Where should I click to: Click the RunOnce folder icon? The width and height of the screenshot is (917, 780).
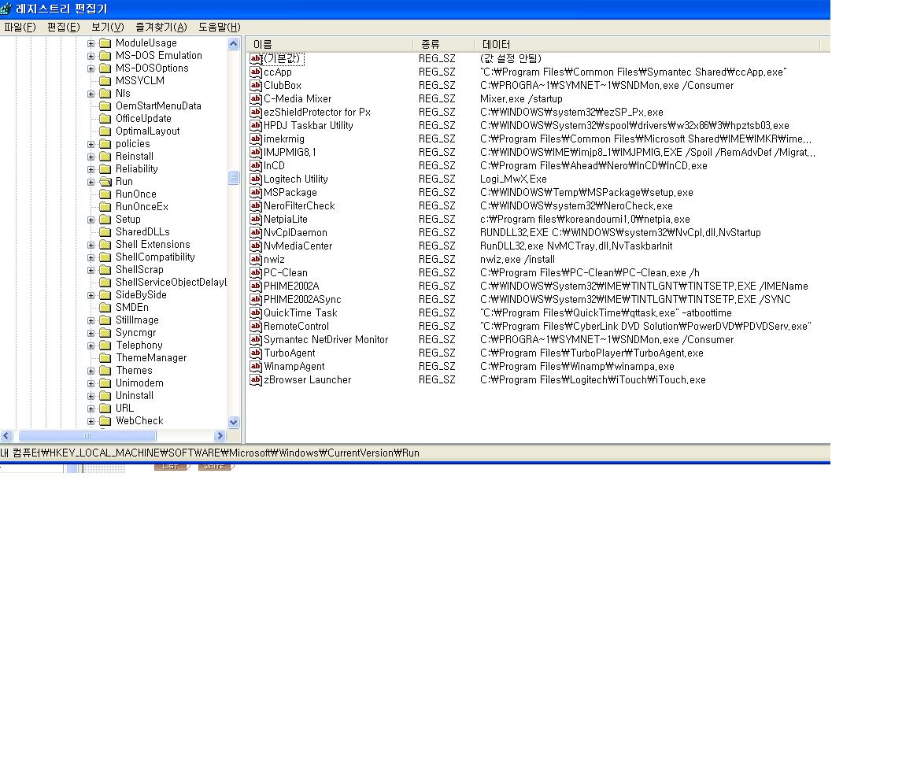[x=105, y=194]
